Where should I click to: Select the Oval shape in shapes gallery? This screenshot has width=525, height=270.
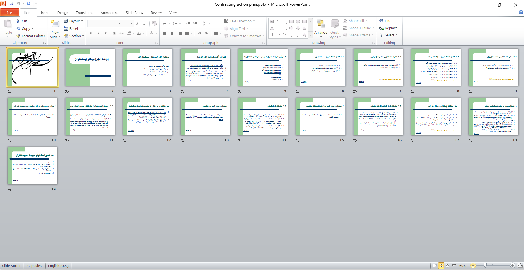tap(298, 21)
